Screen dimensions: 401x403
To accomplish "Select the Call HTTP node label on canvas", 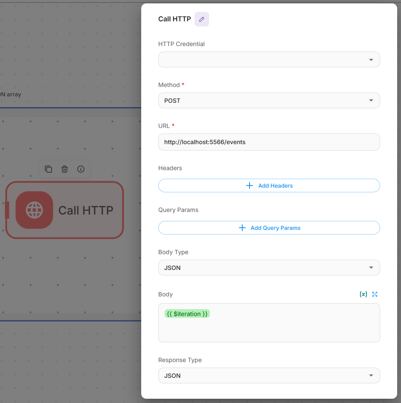I will pyautogui.click(x=86, y=210).
